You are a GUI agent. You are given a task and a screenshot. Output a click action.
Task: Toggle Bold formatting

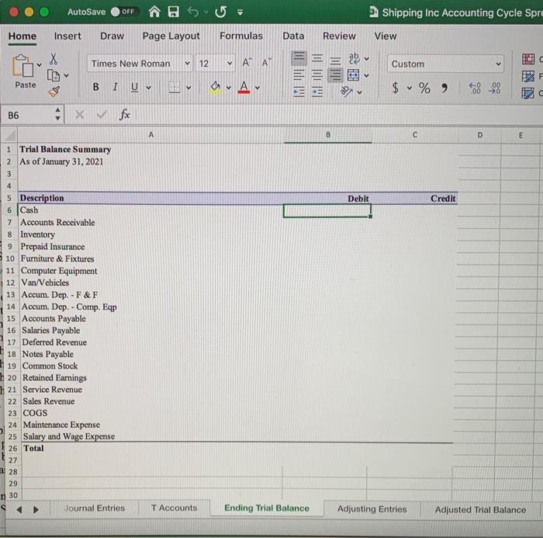(96, 87)
